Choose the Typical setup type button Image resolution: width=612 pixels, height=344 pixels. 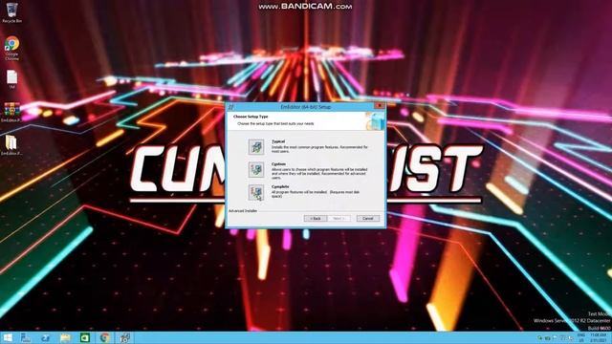point(256,147)
